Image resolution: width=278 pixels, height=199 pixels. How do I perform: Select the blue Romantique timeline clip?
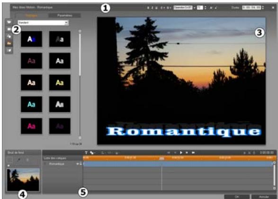[178, 164]
